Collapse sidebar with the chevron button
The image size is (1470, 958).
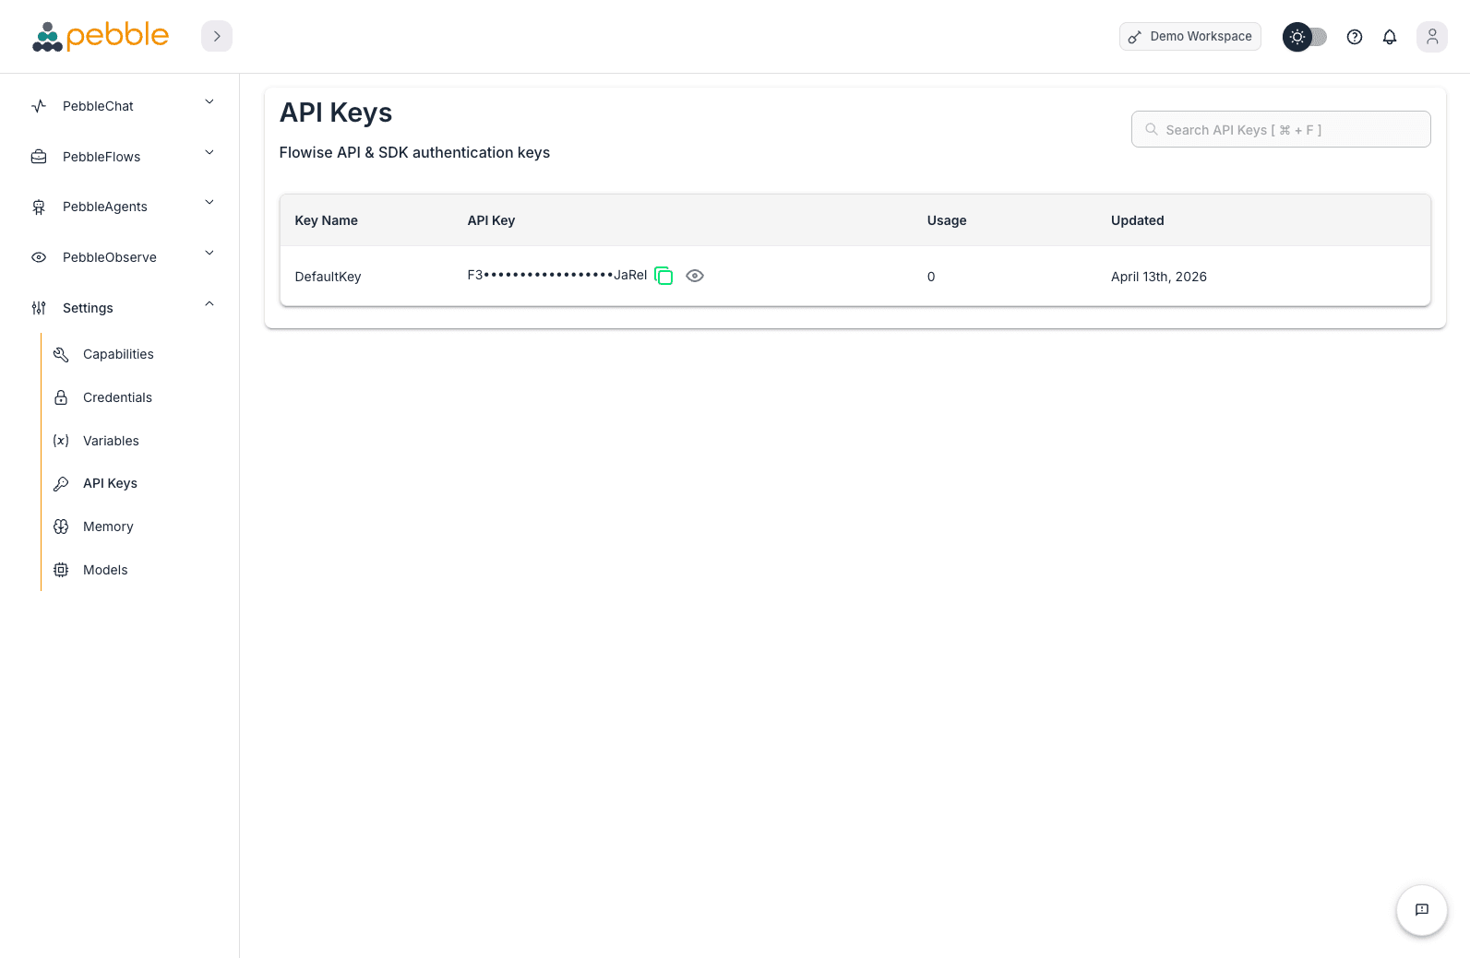217,36
